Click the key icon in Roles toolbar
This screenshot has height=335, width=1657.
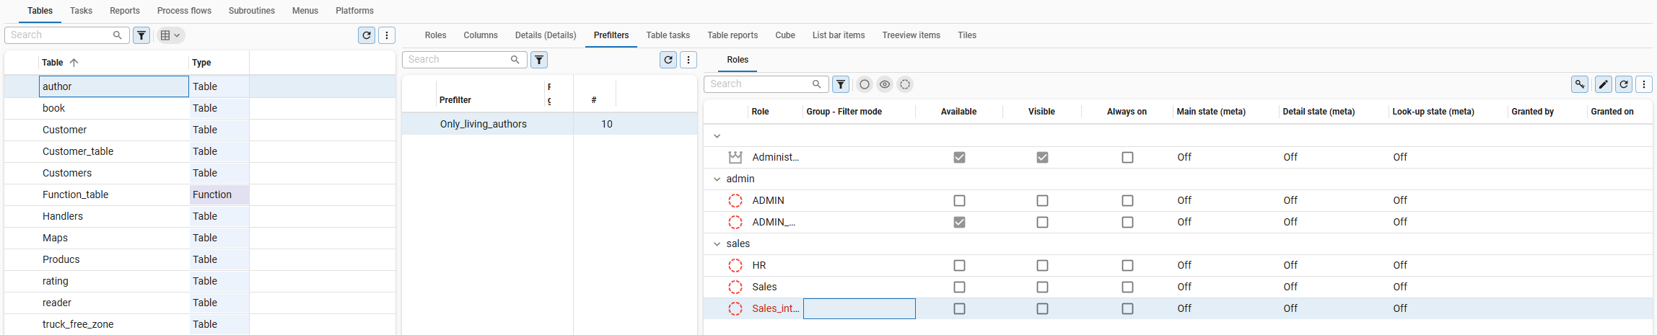tap(1580, 84)
